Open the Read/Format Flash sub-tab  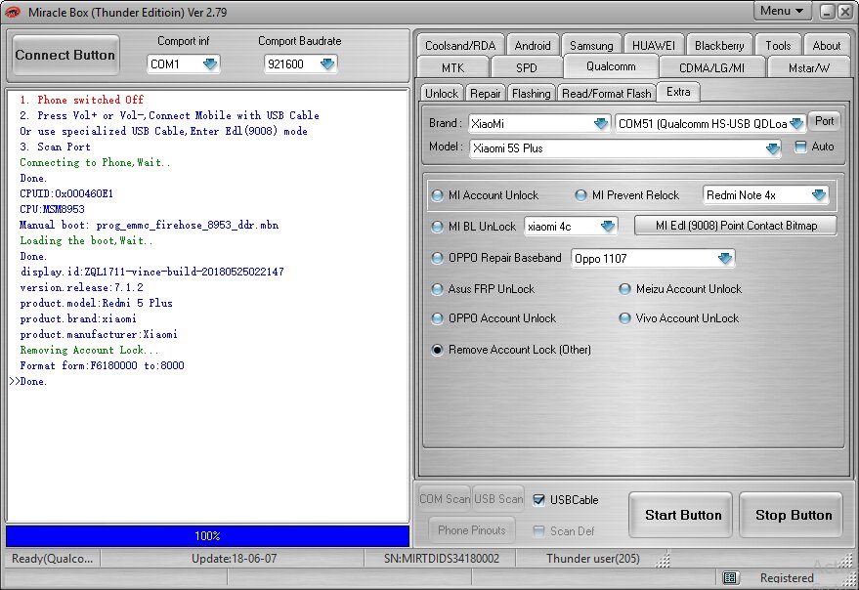(x=607, y=94)
